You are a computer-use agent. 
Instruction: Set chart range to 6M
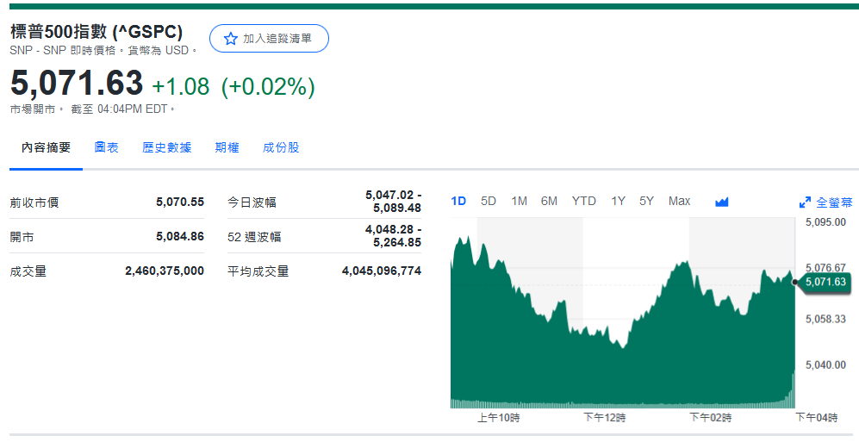[x=549, y=201]
